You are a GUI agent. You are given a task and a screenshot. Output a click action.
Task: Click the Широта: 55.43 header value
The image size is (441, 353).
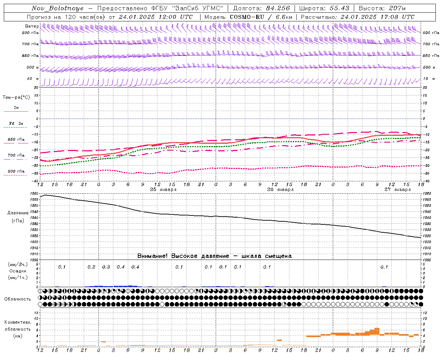324,8
